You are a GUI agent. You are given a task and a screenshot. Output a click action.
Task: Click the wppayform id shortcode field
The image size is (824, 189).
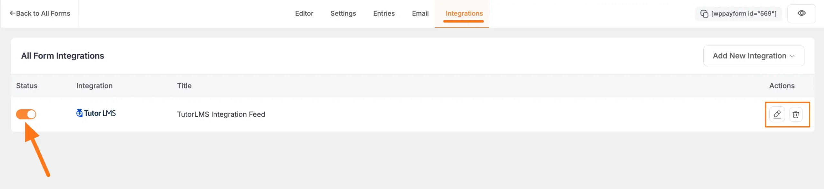[x=738, y=14]
